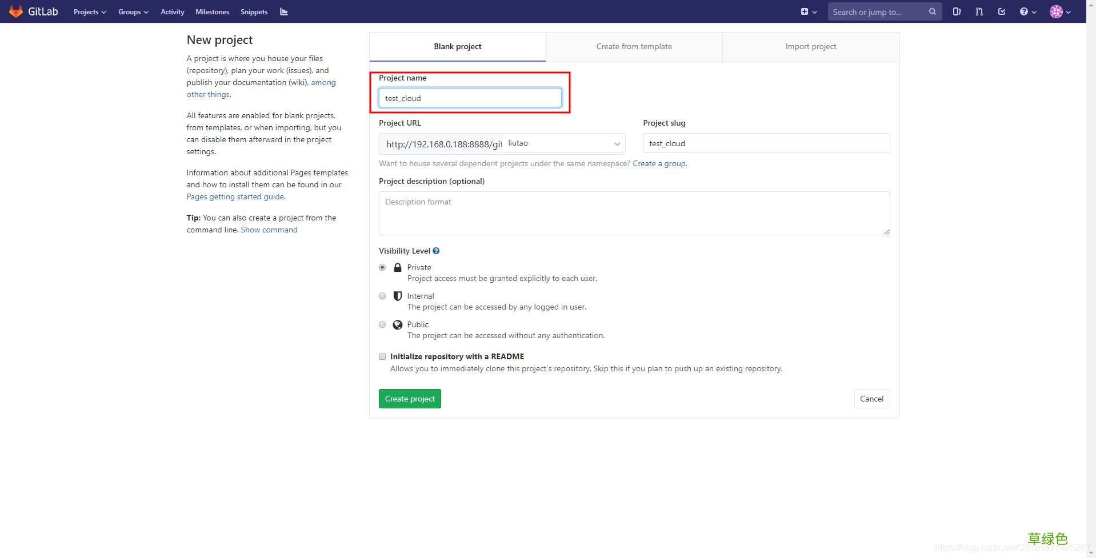Open the Milestones menu item

[212, 11]
